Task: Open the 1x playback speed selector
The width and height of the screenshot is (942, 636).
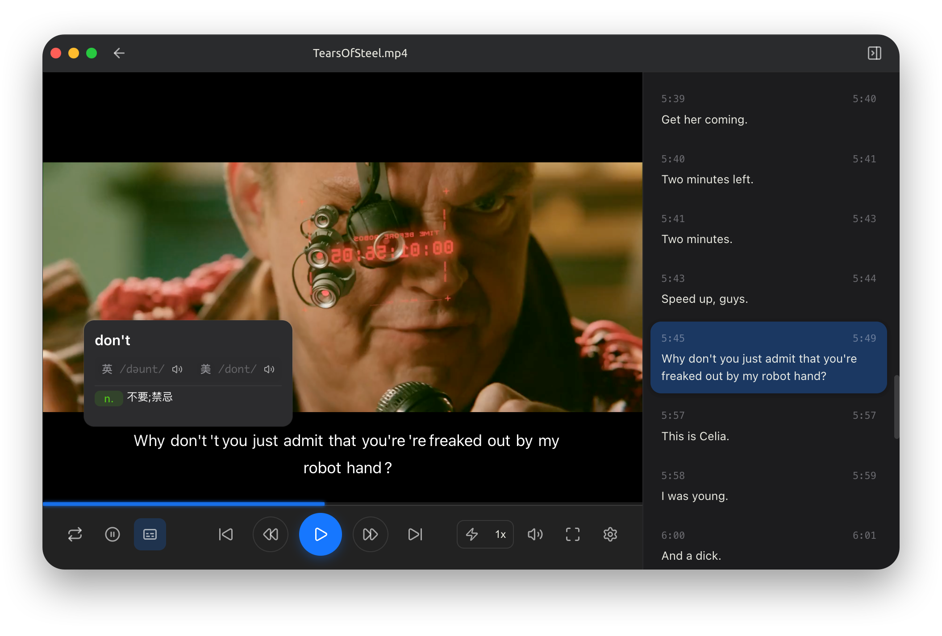Action: [x=500, y=534]
